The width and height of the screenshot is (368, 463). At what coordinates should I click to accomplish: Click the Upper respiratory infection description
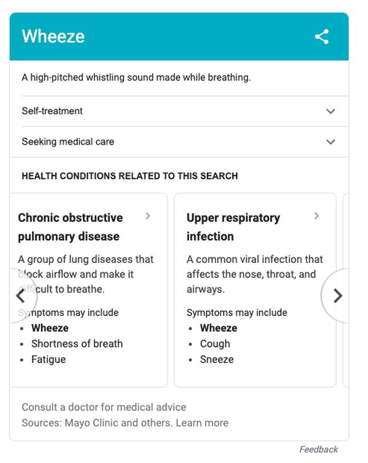(x=254, y=274)
